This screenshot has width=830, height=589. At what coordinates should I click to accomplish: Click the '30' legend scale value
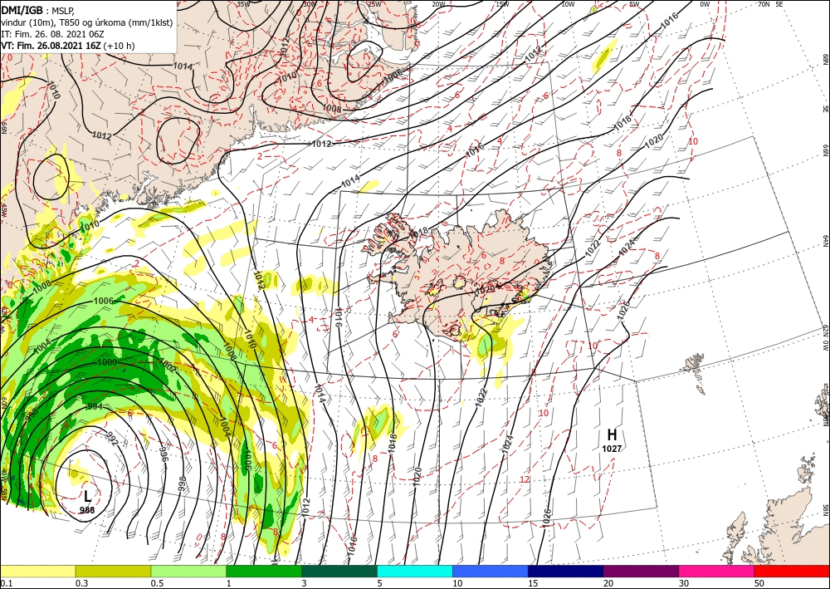685,583
